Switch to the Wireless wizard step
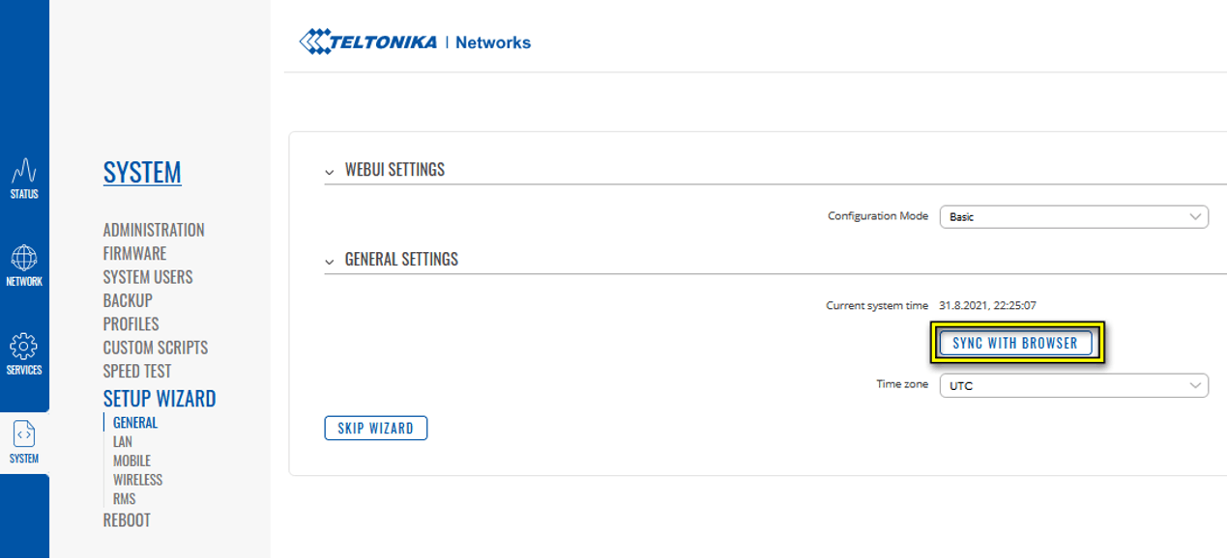 pyautogui.click(x=137, y=480)
